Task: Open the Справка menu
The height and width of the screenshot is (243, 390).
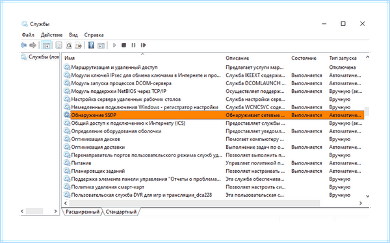Action: coord(94,35)
